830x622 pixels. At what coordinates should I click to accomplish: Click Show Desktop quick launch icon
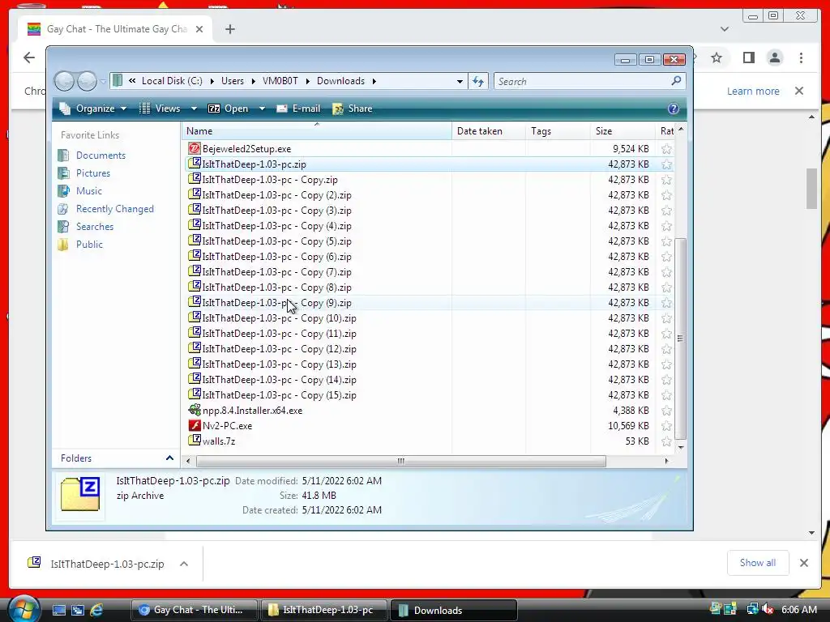tap(58, 610)
